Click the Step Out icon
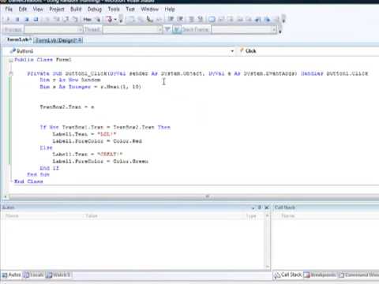This screenshot has width=379, height=284. click(x=75, y=19)
